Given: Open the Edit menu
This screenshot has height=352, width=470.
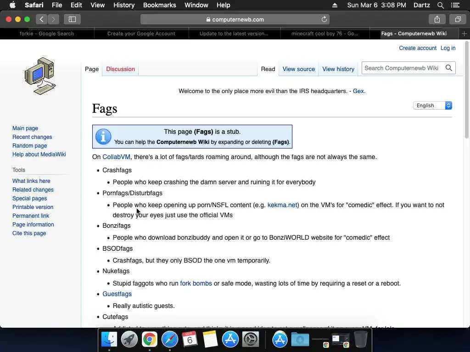Looking at the screenshot, I should [x=76, y=5].
